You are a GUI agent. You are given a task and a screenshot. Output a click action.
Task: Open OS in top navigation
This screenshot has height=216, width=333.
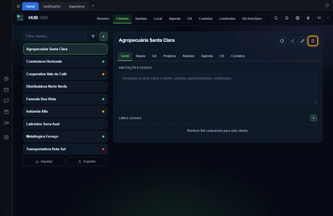[190, 19]
